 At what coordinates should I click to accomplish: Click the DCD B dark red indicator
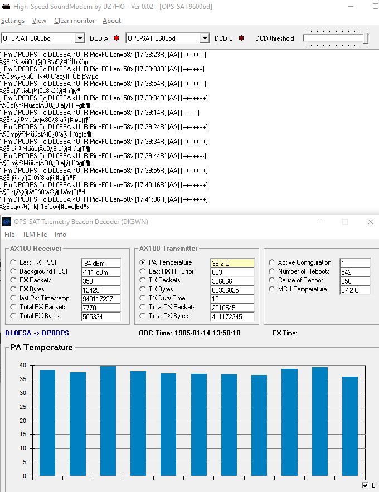pyautogui.click(x=241, y=38)
